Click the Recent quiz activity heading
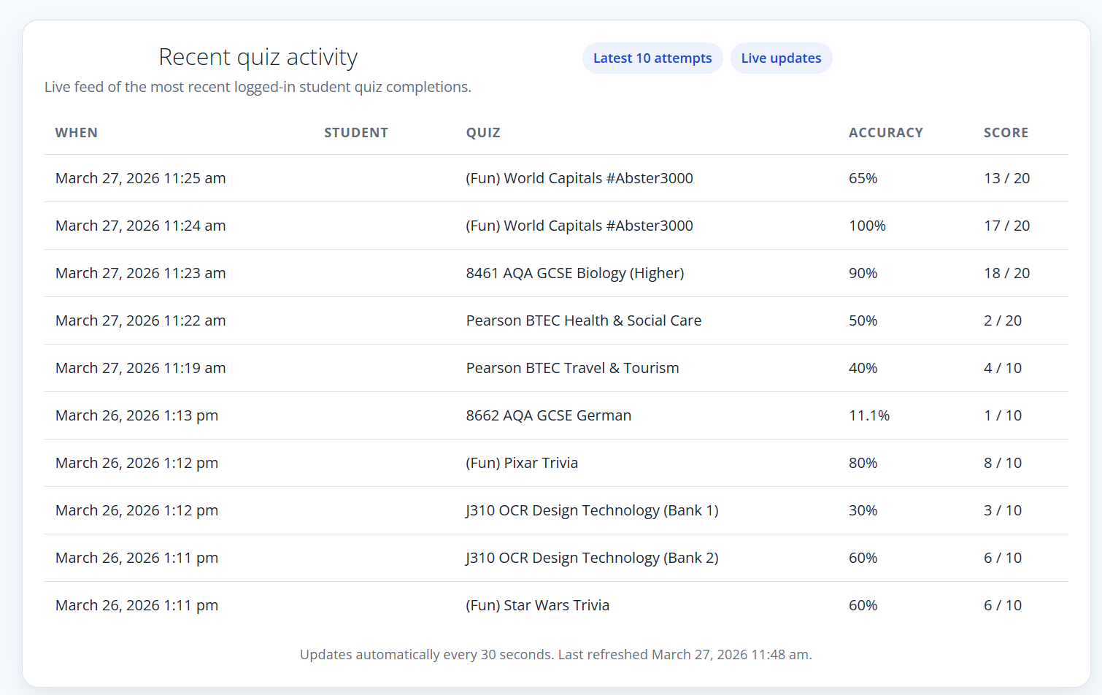The image size is (1102, 695). pos(258,57)
